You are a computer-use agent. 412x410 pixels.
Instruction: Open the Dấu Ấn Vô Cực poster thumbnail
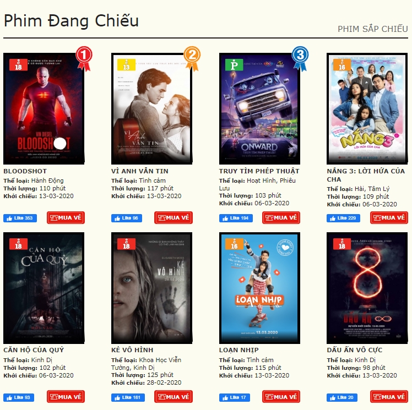coord(367,288)
